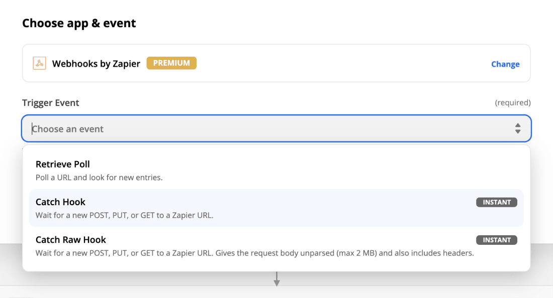This screenshot has width=553, height=298.
Task: Select the Retrieve Poll event option
Action: 276,171
